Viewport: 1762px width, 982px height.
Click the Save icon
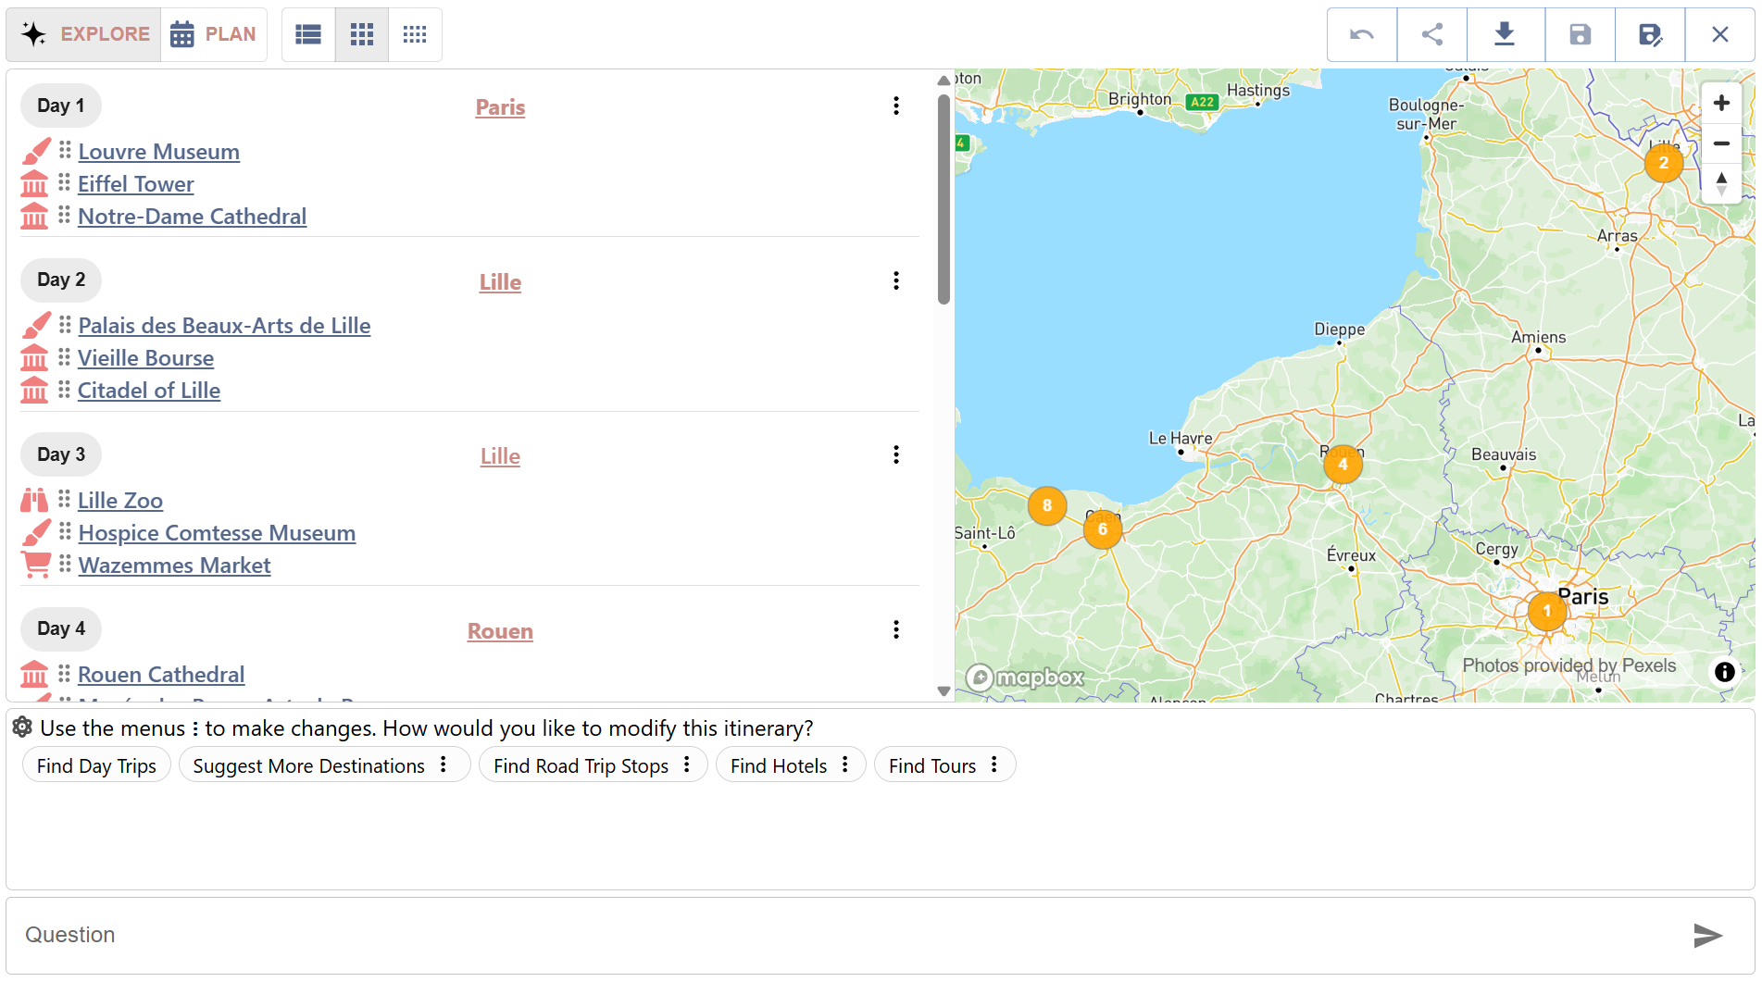(1579, 34)
